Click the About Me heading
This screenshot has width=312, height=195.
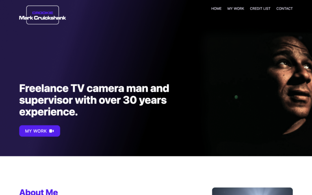click(39, 192)
